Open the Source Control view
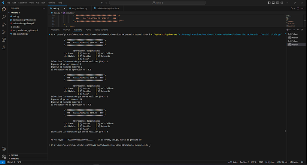This screenshot has width=307, height=165. click(x=4, y=32)
